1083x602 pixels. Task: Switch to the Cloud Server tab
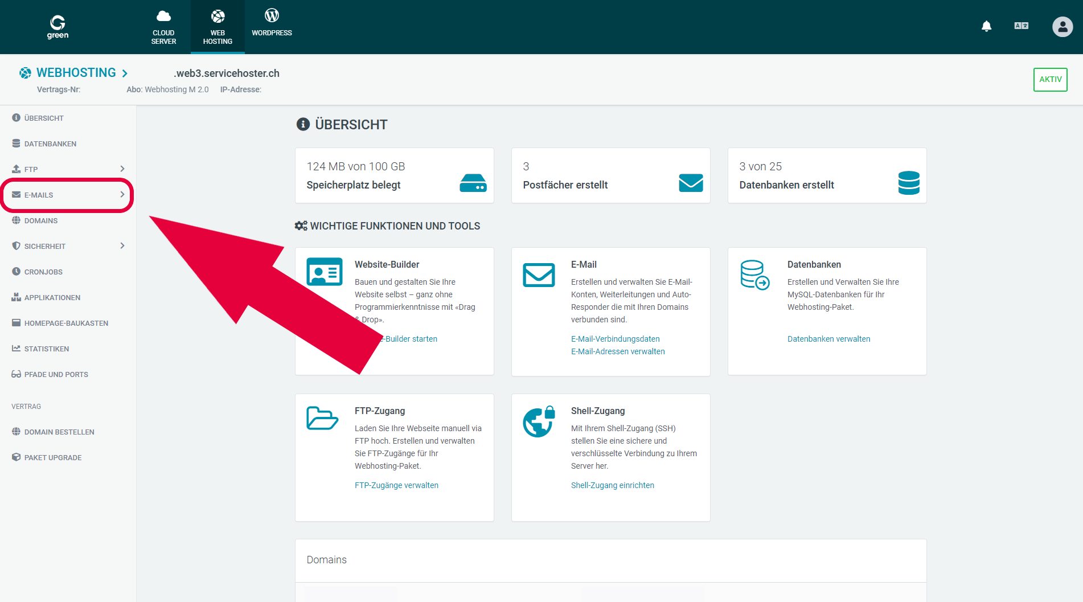(163, 27)
